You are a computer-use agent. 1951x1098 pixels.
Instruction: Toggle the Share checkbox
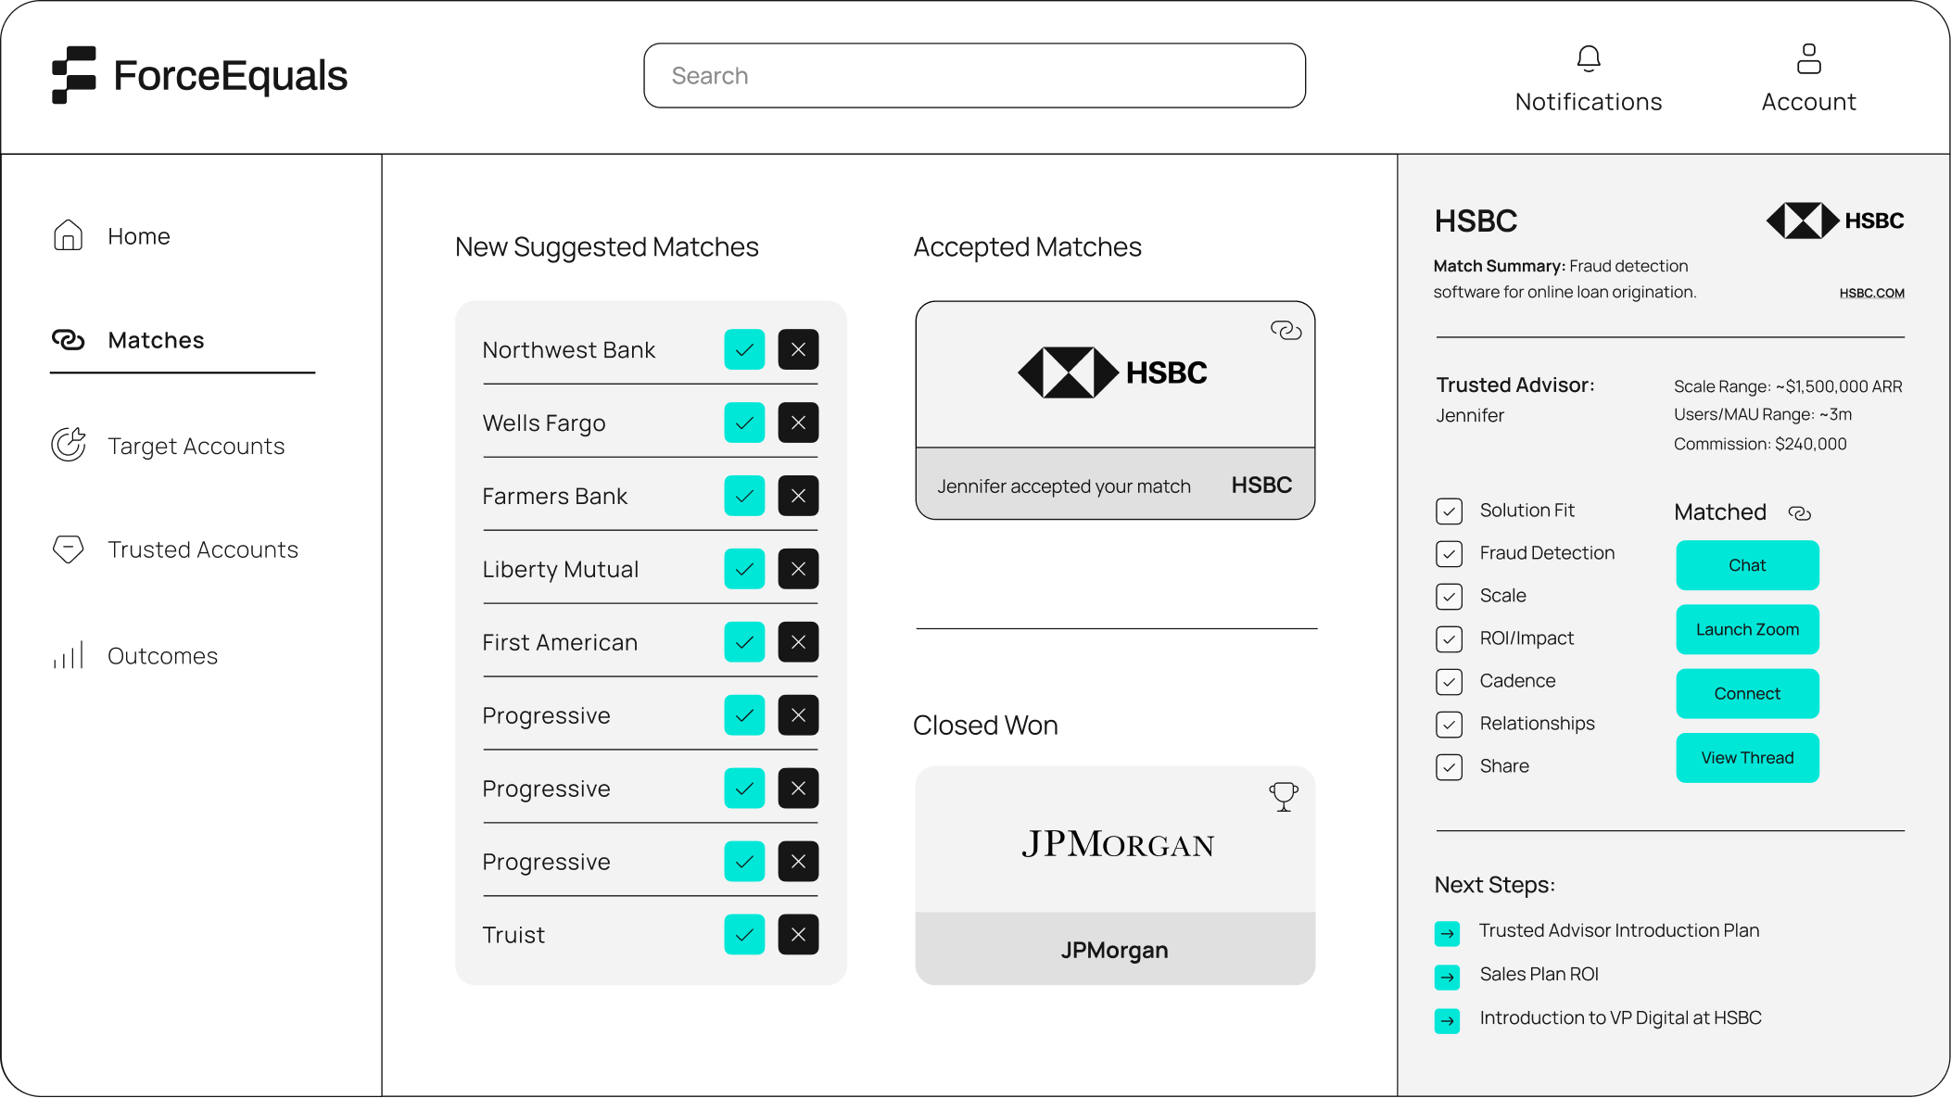click(1449, 766)
